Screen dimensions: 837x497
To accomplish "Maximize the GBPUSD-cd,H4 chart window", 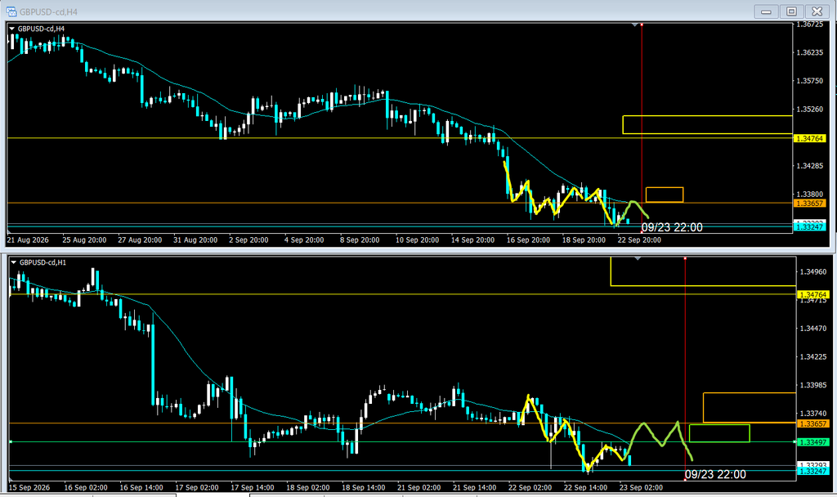I will (x=791, y=11).
